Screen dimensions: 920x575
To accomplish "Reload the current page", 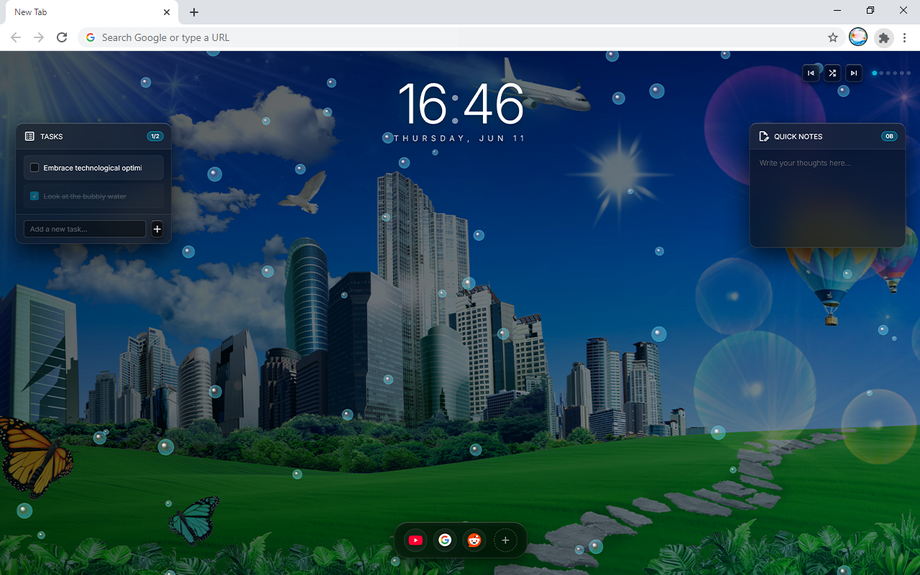I will [x=62, y=37].
